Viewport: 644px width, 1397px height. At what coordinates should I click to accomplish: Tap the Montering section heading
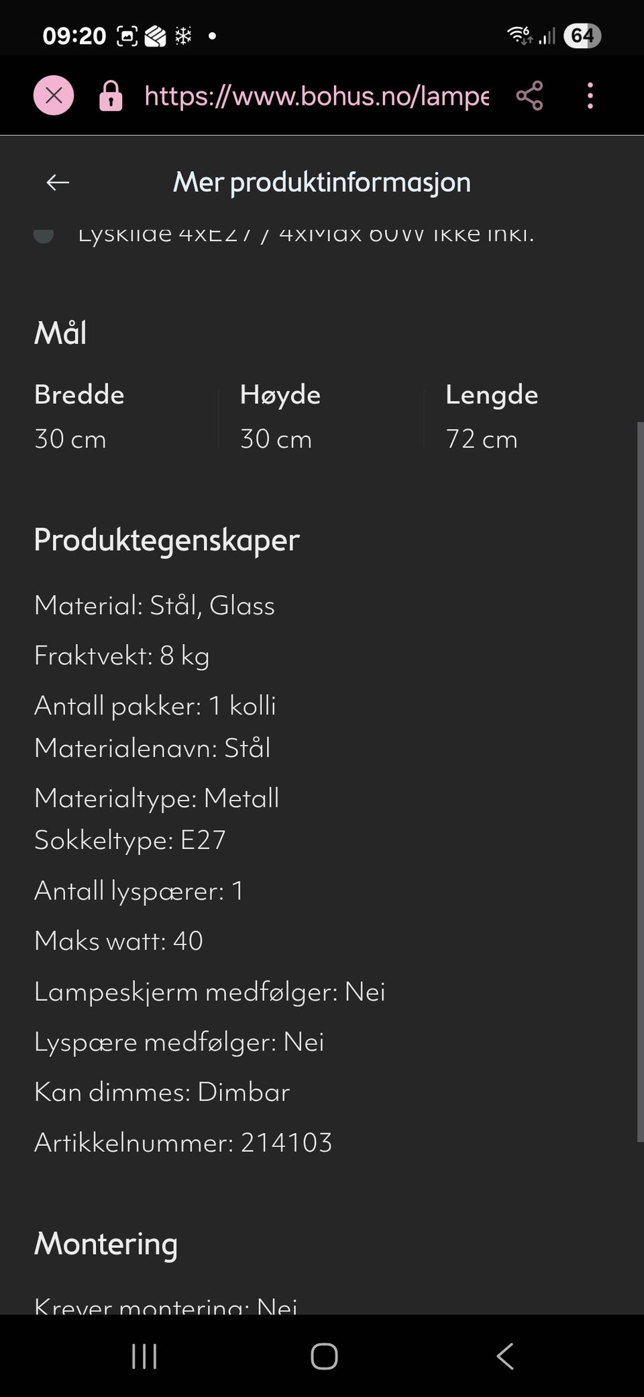(105, 1244)
